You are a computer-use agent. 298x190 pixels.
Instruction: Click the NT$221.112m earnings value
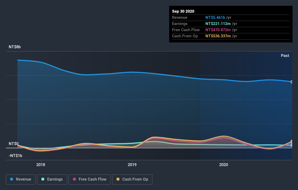click(218, 24)
